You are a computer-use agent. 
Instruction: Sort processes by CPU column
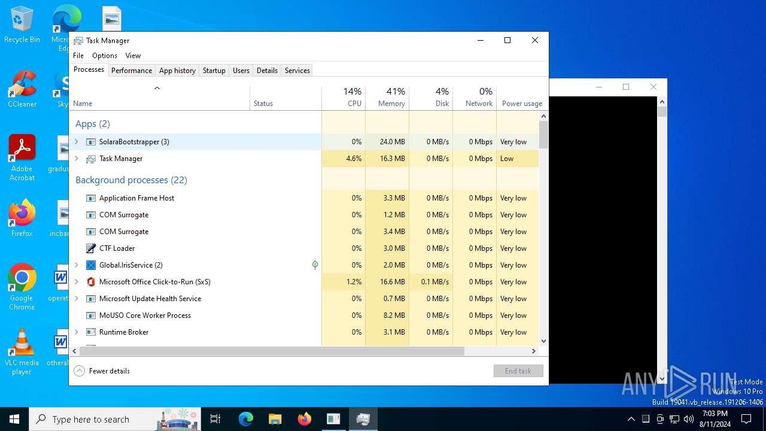tap(344, 98)
